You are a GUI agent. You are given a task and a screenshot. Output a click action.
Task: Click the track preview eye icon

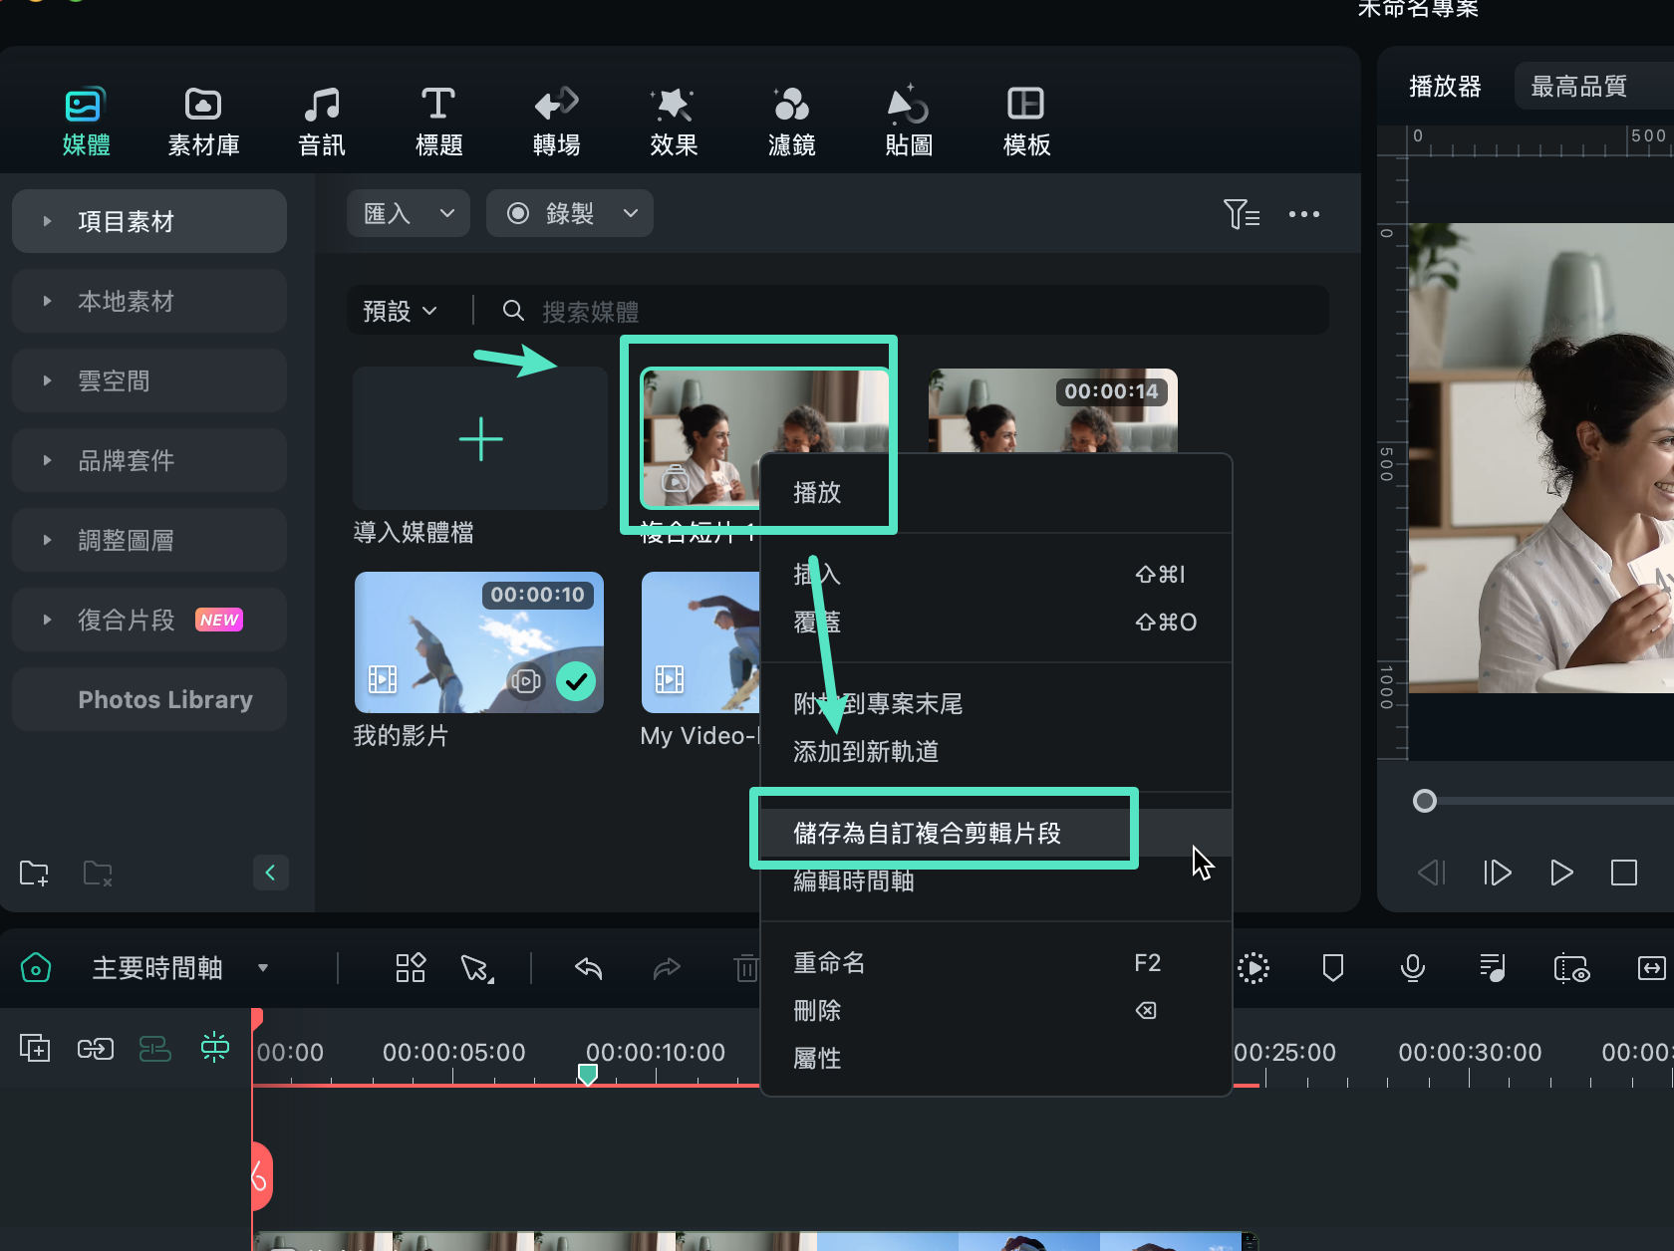pyautogui.click(x=1571, y=967)
